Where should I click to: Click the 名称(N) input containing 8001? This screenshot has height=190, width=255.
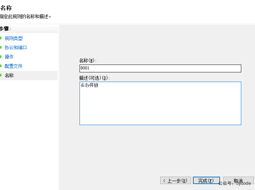pyautogui.click(x=160, y=68)
